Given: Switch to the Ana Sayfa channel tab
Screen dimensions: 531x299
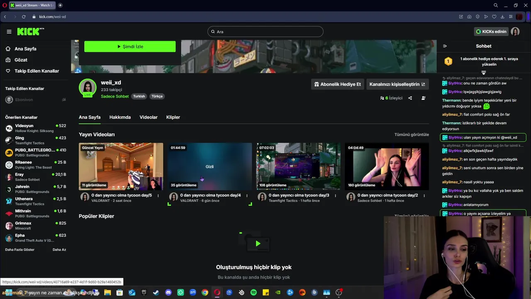Looking at the screenshot, I should (90, 117).
